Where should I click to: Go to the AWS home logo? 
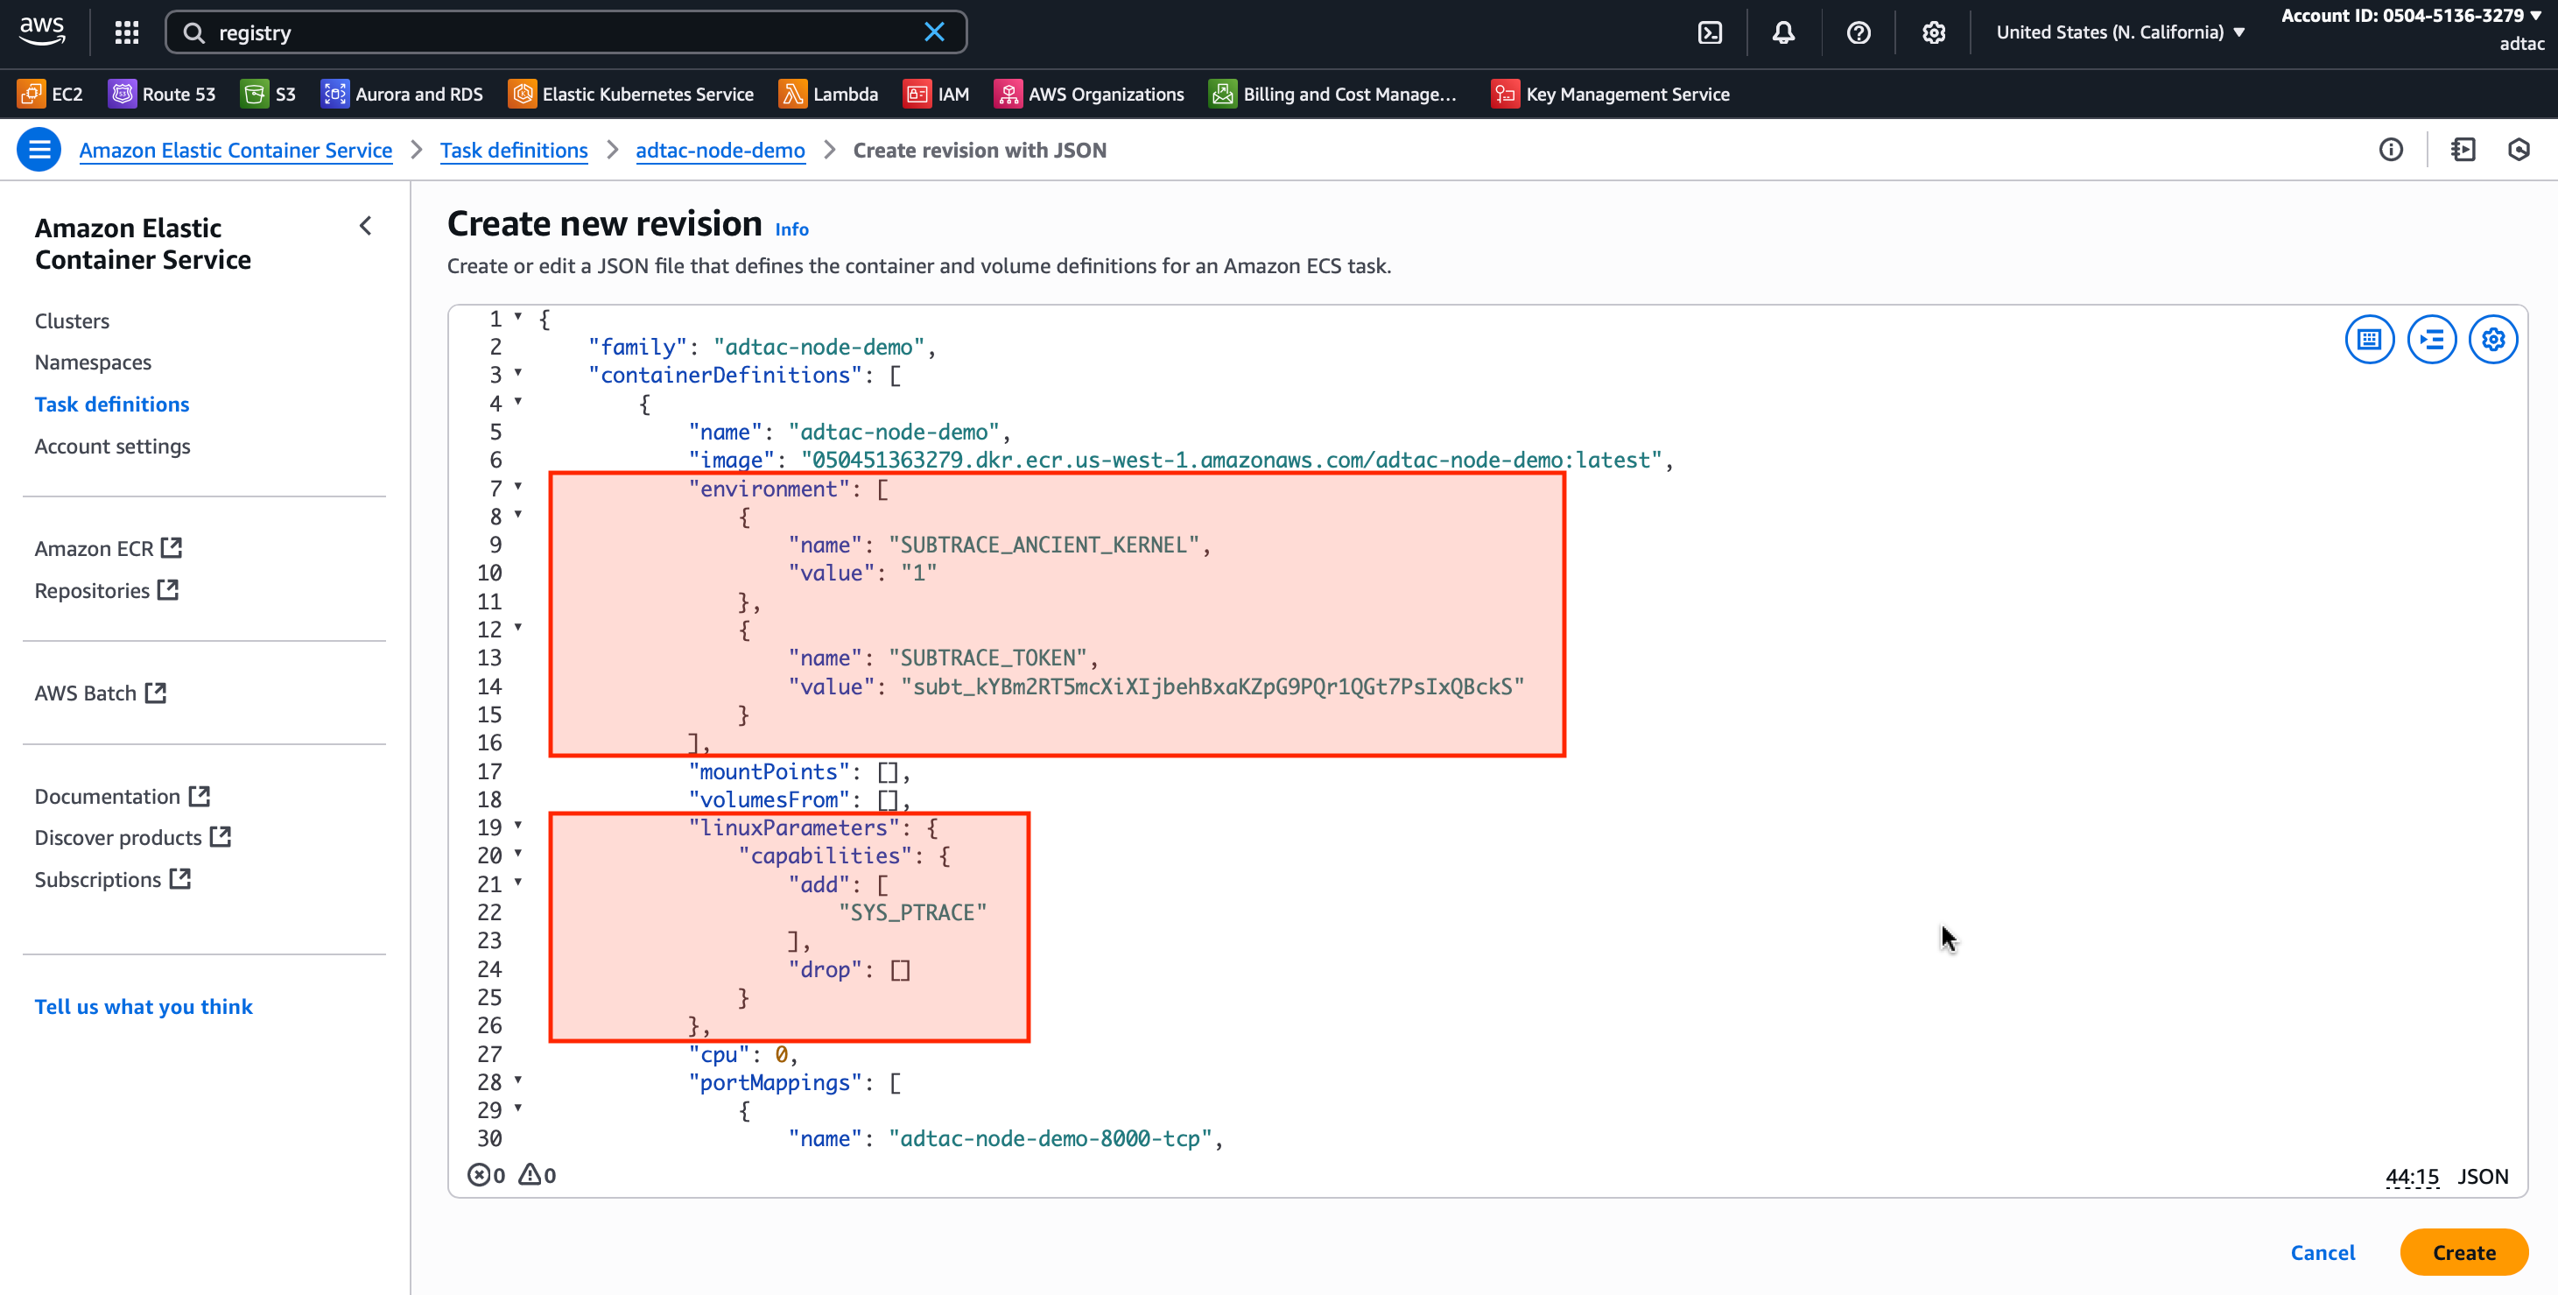tap(42, 31)
